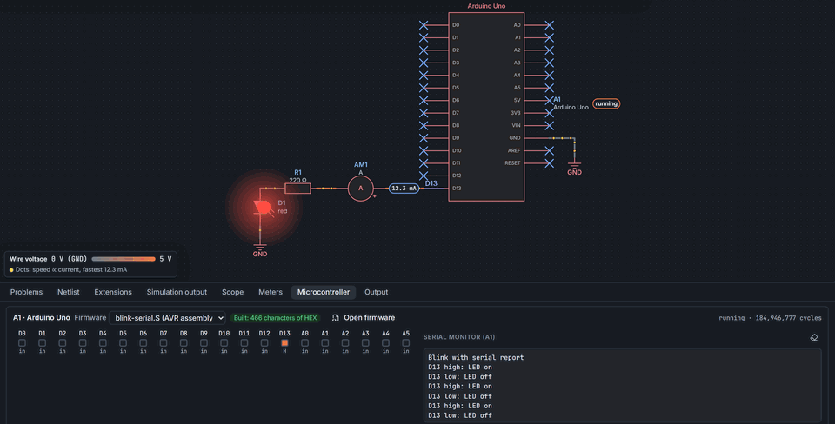835x424 pixels.
Task: Switch to the Problems tab
Action: [x=26, y=292]
